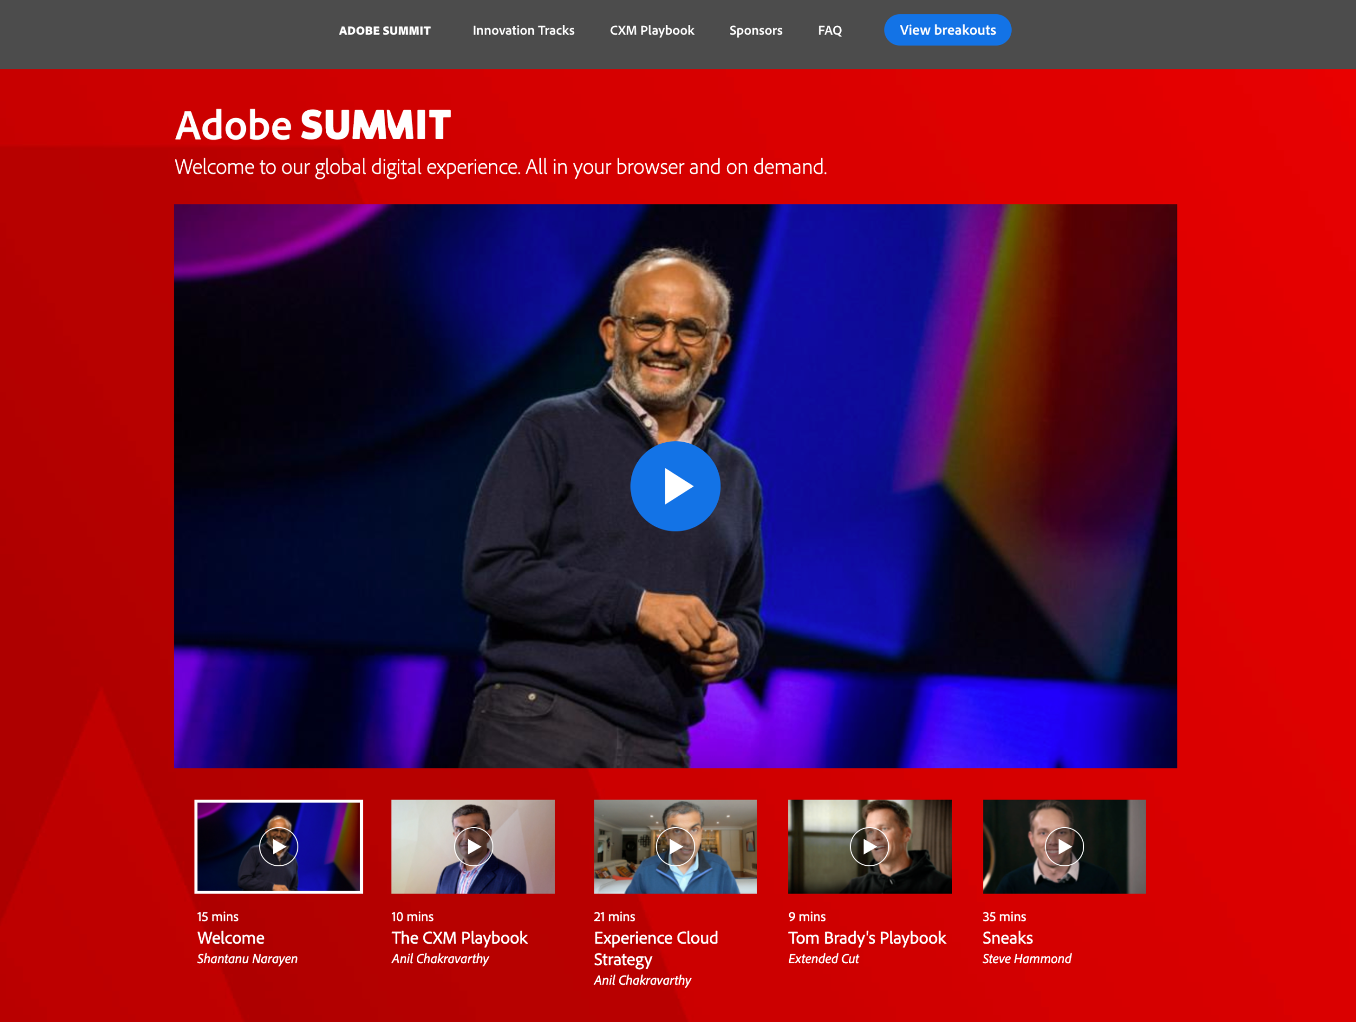The image size is (1356, 1022).
Task: Click the View breakouts button
Action: pyautogui.click(x=947, y=30)
